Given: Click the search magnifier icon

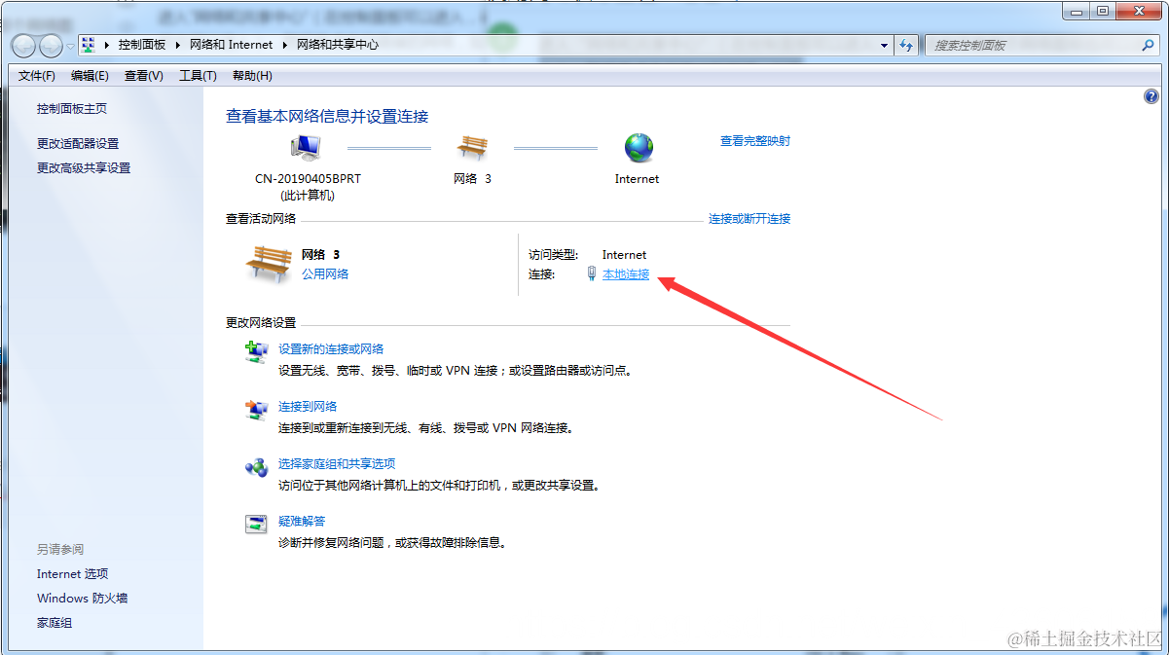Looking at the screenshot, I should [x=1149, y=45].
